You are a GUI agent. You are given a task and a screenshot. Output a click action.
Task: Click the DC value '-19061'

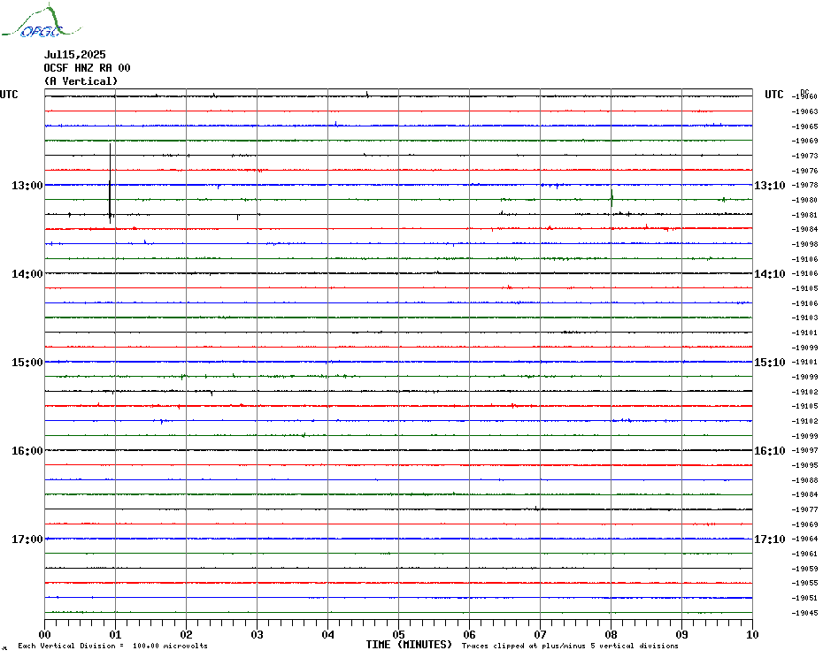pyautogui.click(x=804, y=554)
